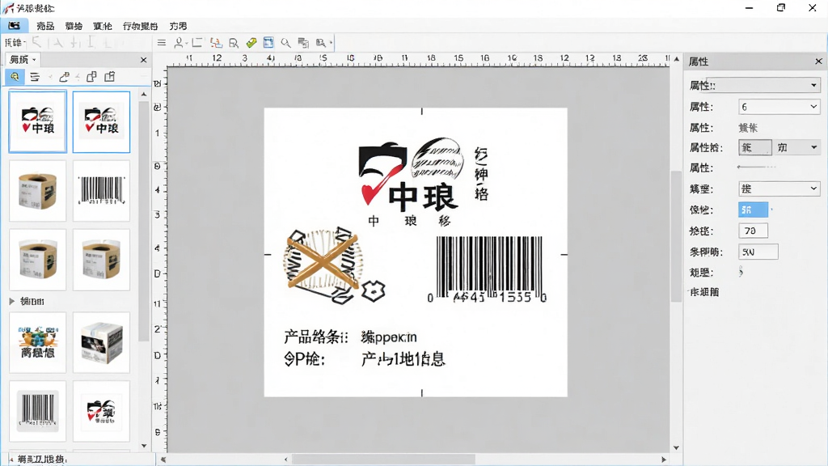This screenshot has height=466, width=828.
Task: Click the paste clipboard icon in left panel
Action: pyautogui.click(x=109, y=77)
